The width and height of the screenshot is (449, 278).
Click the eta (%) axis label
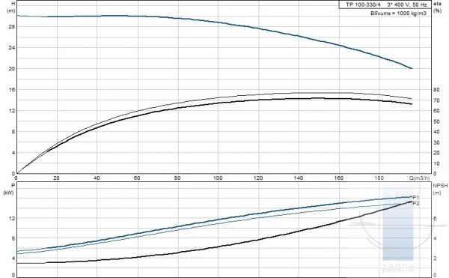click(x=437, y=7)
